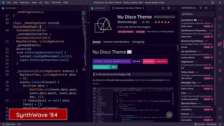The height and width of the screenshot is (126, 224).
Task: Click the Nu Disco Theme extension logo
Action: (103, 25)
